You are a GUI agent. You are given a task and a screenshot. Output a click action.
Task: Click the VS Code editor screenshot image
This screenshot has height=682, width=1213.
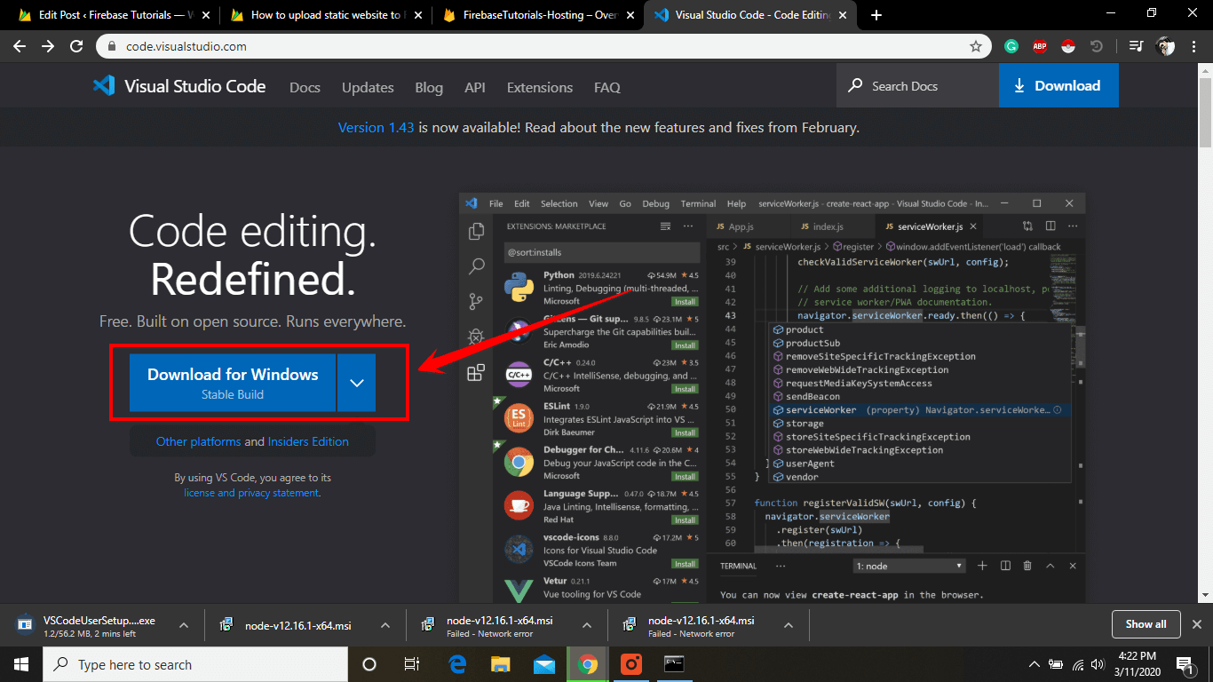point(772,399)
